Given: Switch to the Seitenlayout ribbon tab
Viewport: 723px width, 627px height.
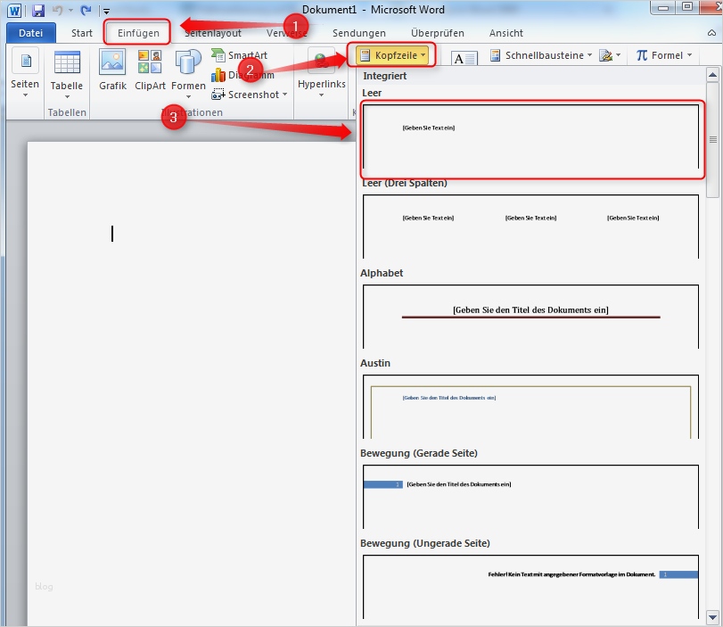Looking at the screenshot, I should click(x=215, y=32).
